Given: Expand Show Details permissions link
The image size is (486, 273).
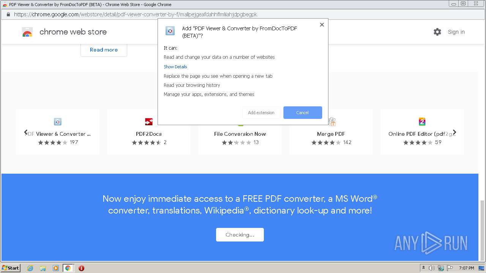Looking at the screenshot, I should 175,67.
